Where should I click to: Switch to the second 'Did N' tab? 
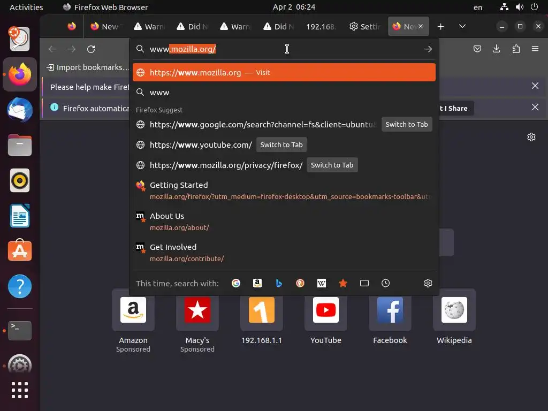(x=279, y=27)
